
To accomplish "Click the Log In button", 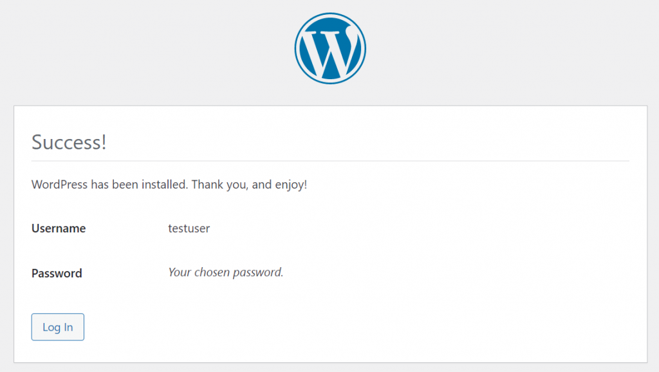I will 57,327.
